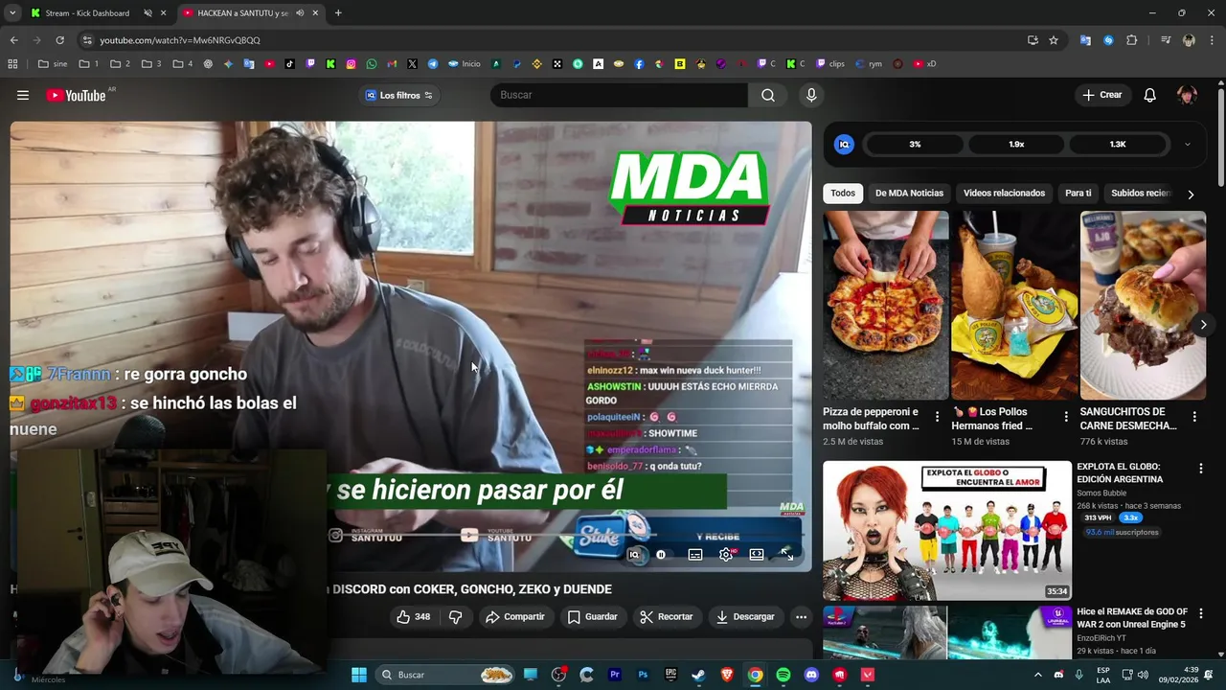1226x690 pixels.
Task: Start voice search with the microphone icon
Action: coord(811,95)
